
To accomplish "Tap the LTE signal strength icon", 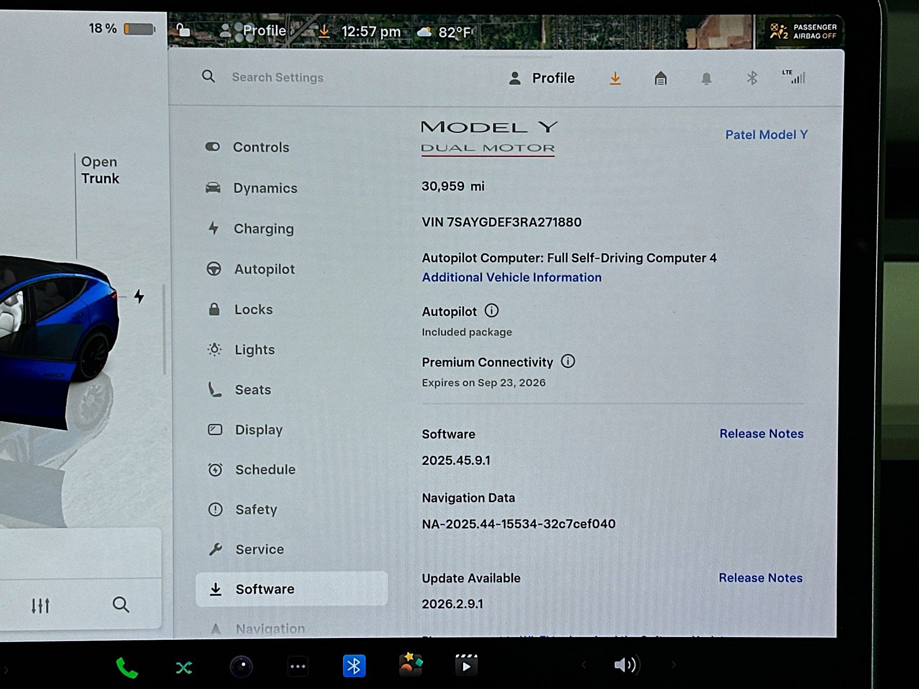I will (794, 77).
